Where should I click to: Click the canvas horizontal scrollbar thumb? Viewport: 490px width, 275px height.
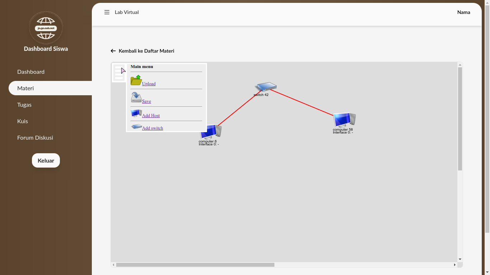[195, 265]
